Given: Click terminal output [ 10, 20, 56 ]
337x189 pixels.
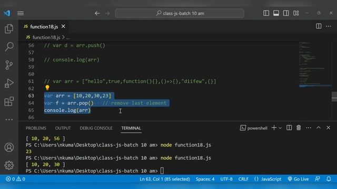Looking at the screenshot, I should (x=45, y=139).
